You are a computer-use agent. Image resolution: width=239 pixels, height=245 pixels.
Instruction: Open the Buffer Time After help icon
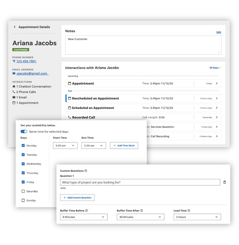click(142, 211)
